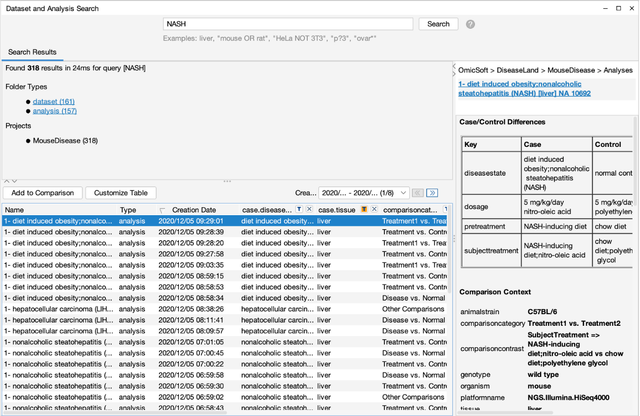Sort the table by the Name column header
The image size is (640, 416).
click(59, 210)
